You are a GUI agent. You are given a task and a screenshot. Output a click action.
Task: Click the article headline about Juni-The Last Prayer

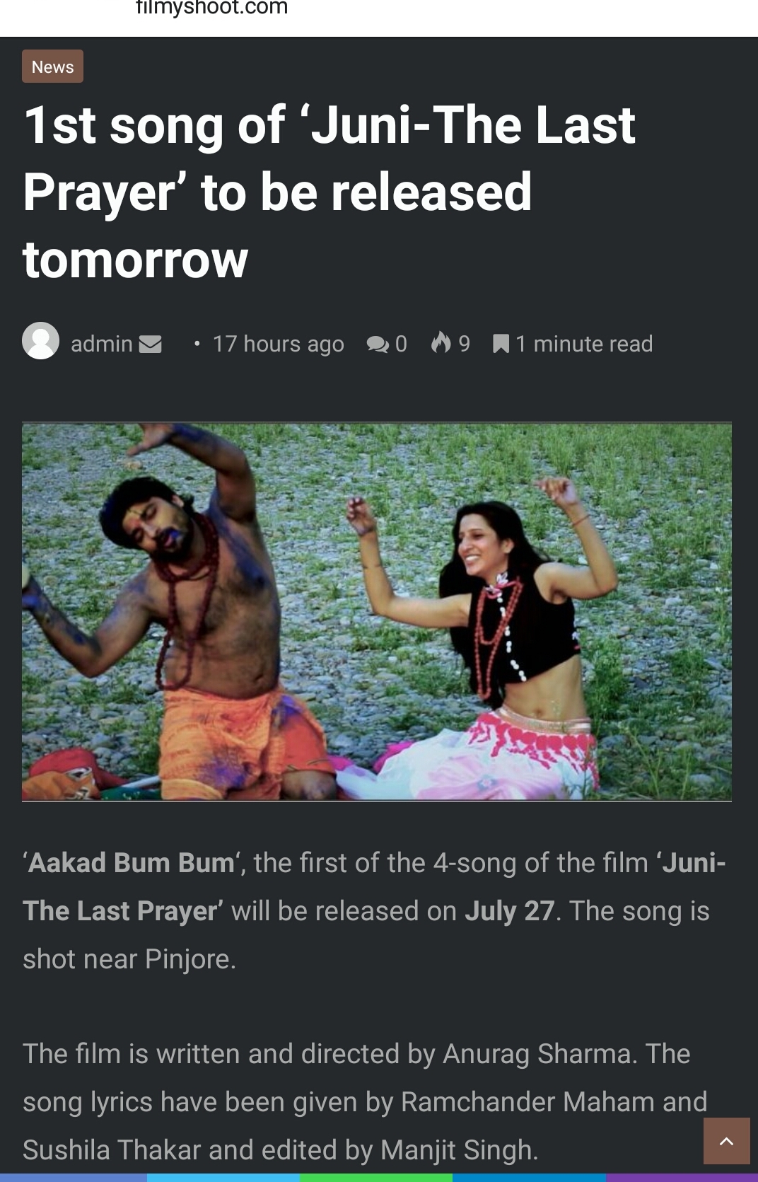(330, 192)
